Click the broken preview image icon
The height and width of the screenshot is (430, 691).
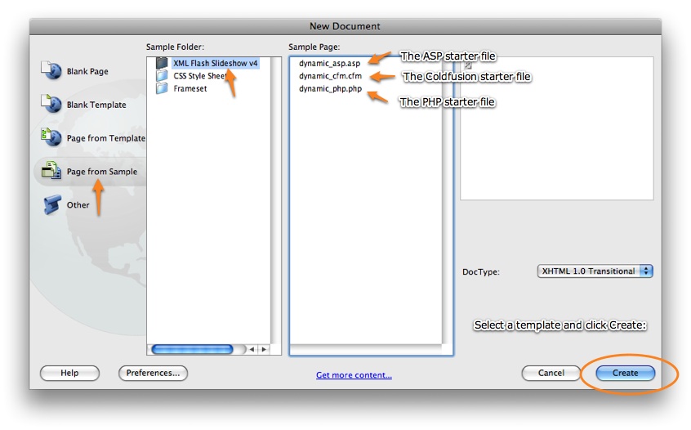tap(467, 65)
